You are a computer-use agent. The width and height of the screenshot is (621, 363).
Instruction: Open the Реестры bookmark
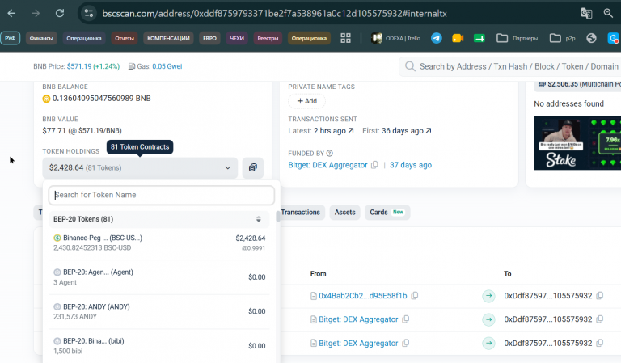point(268,38)
